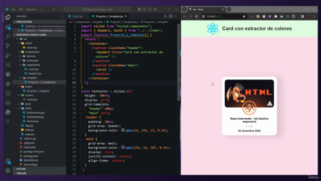Screen dimensions: 321x181
Task: Open the database icon in activity bar
Action: tap(8, 93)
